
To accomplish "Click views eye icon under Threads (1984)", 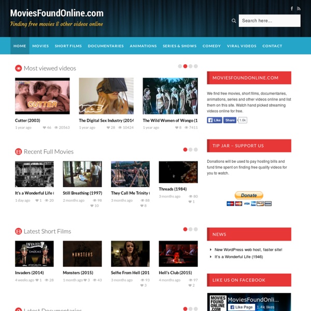I will tap(191, 196).
